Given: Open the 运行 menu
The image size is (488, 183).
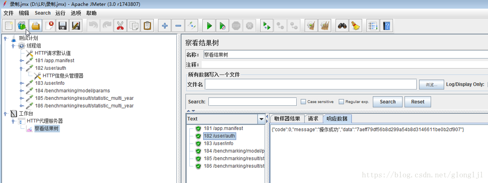Looking at the screenshot, I should 60,13.
